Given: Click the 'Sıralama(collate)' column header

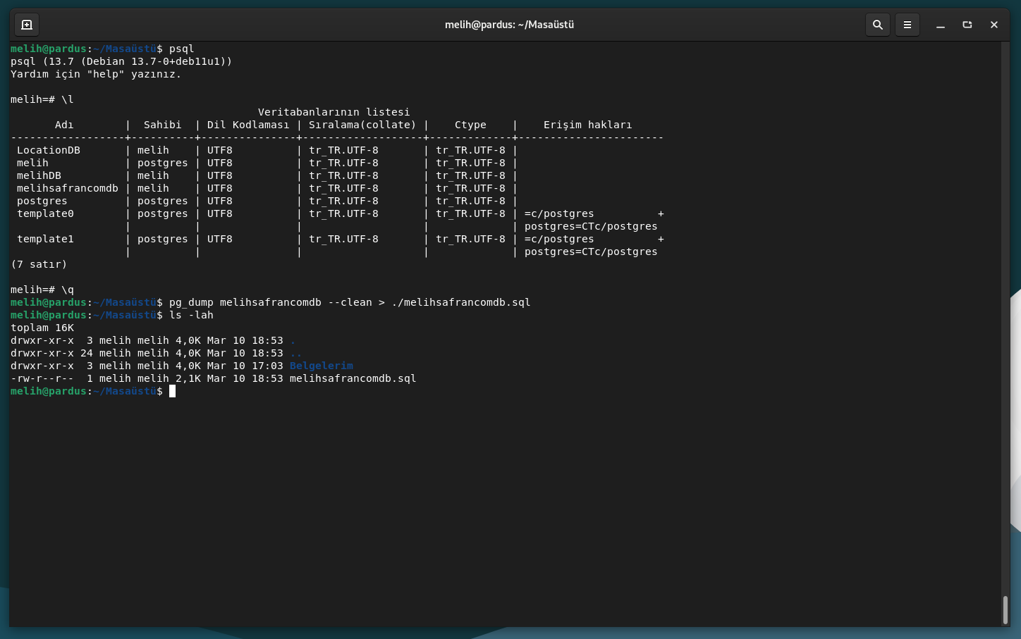Looking at the screenshot, I should [362, 125].
